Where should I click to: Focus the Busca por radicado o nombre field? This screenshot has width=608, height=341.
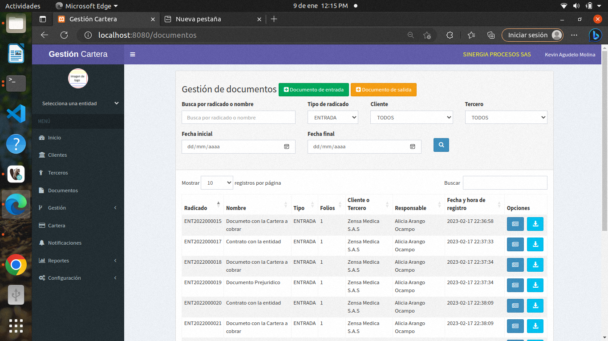pyautogui.click(x=238, y=118)
